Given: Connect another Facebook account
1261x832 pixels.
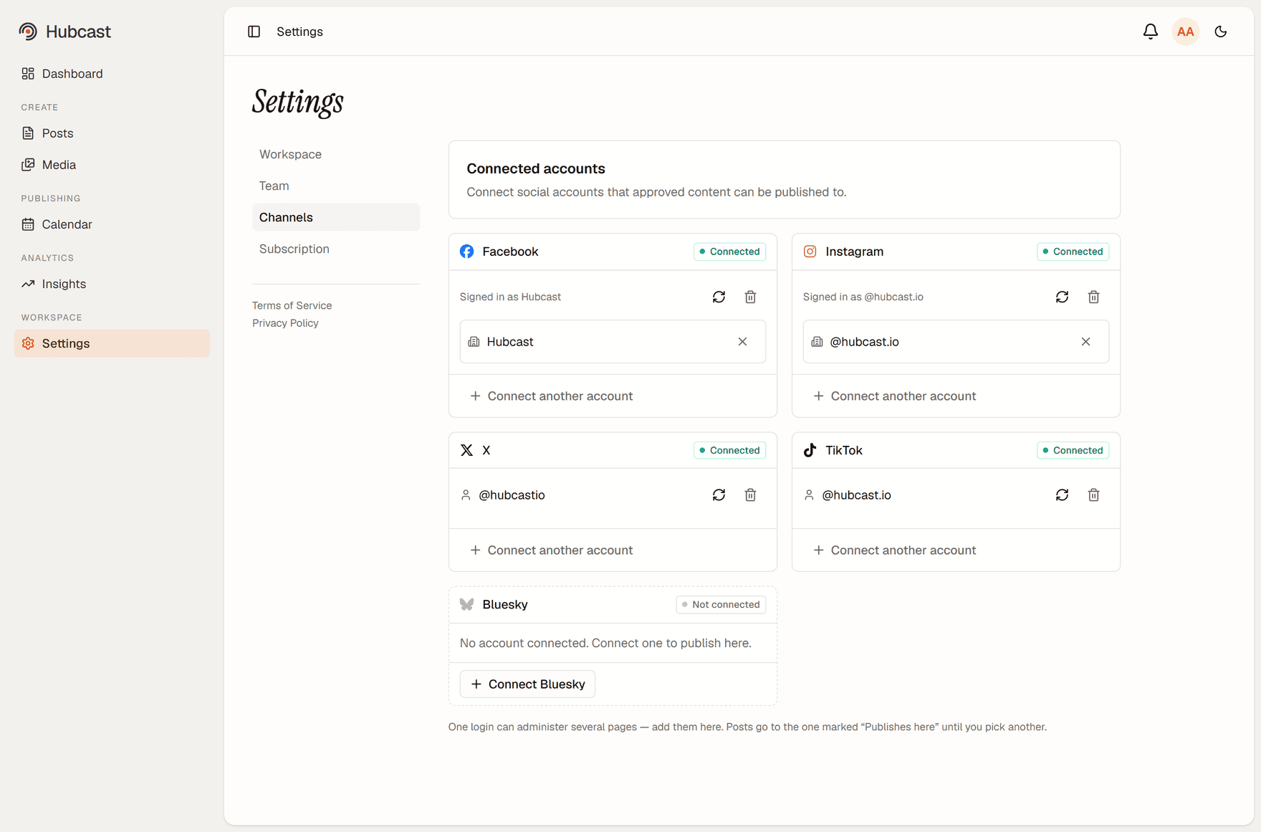Looking at the screenshot, I should click(552, 396).
